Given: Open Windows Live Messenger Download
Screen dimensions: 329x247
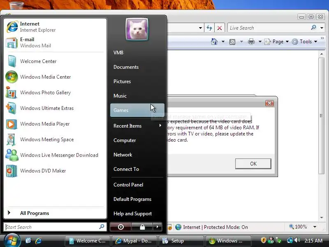Looking at the screenshot, I should [55, 155].
